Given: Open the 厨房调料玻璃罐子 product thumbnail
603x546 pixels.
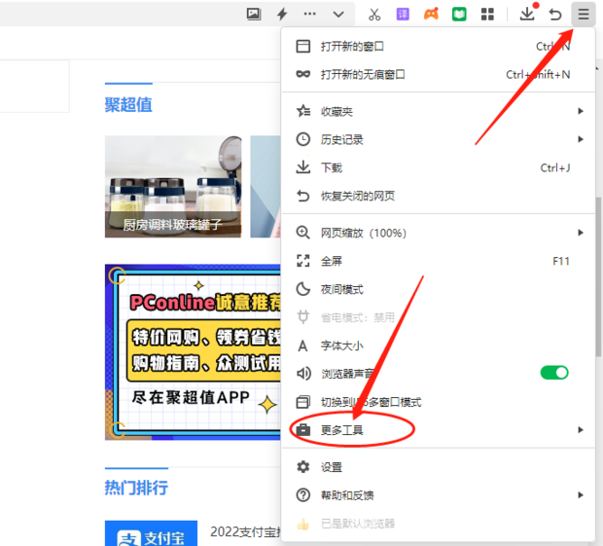Looking at the screenshot, I should [x=172, y=187].
